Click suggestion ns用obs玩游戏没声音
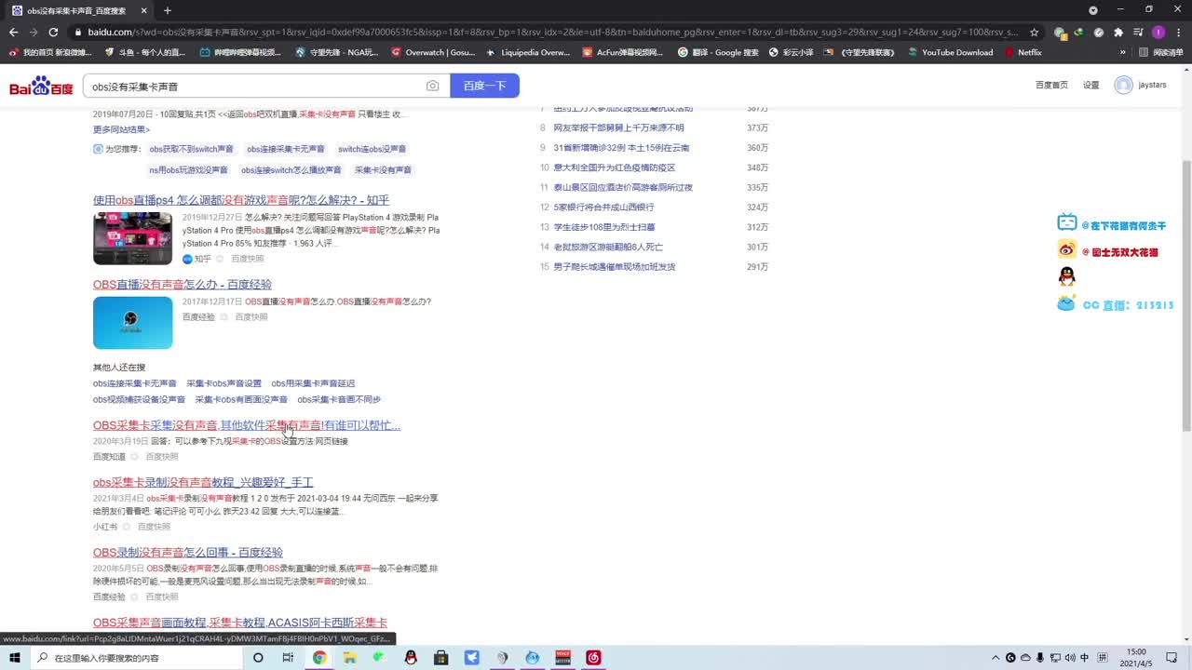 [x=188, y=170]
